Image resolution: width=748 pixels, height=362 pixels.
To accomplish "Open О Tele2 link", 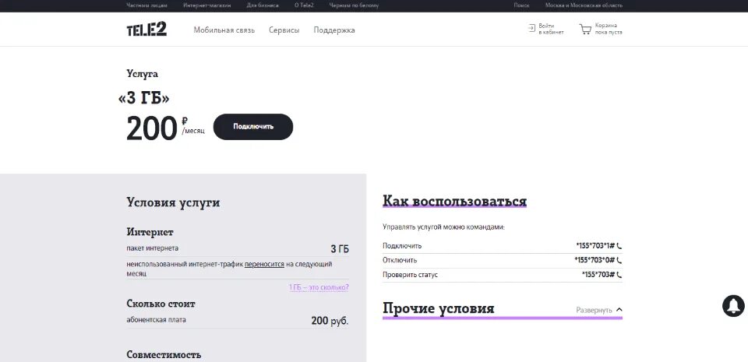I will point(305,5).
